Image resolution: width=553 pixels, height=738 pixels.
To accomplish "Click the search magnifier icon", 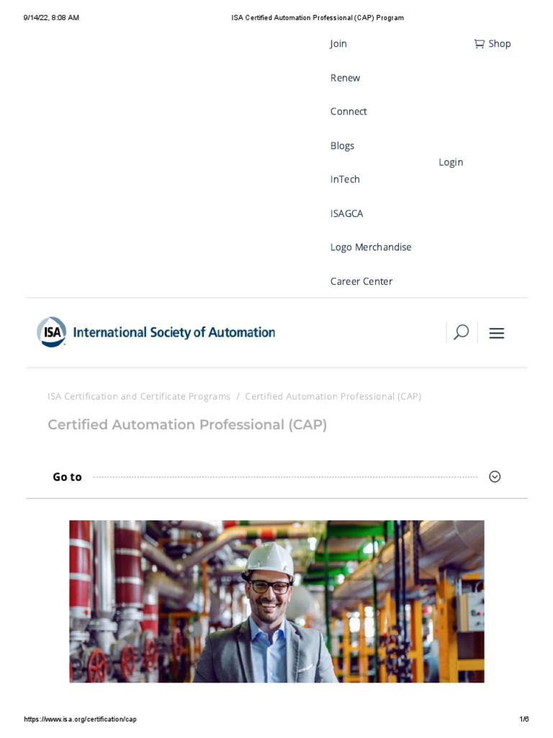I will click(461, 332).
